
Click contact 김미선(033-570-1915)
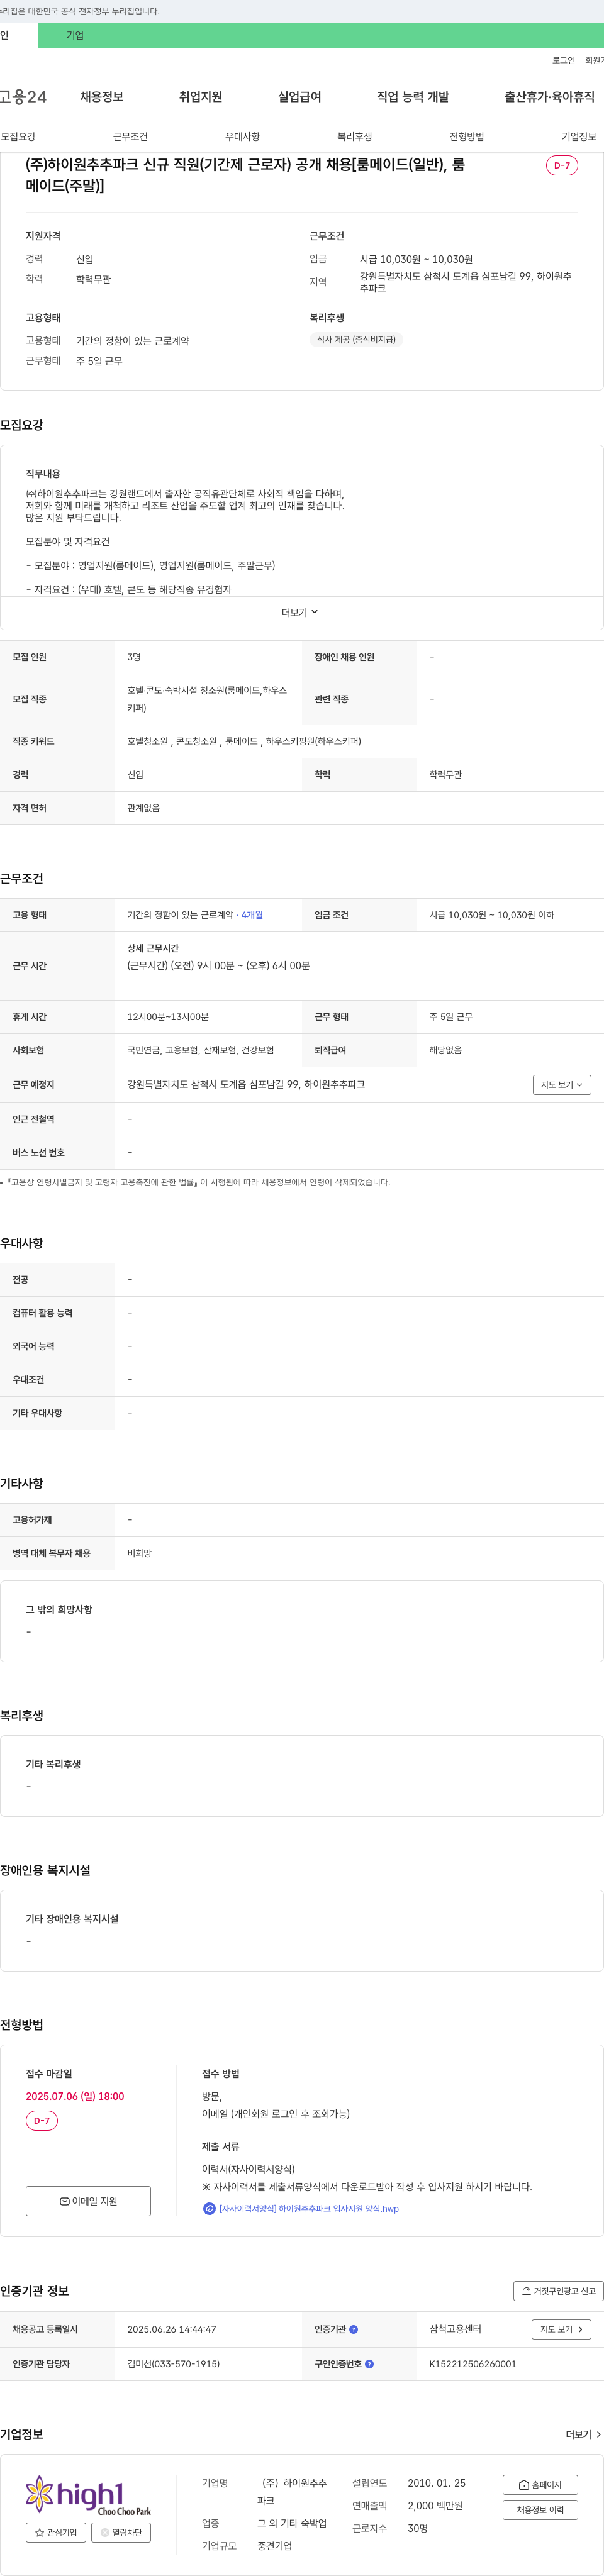[x=173, y=2364]
